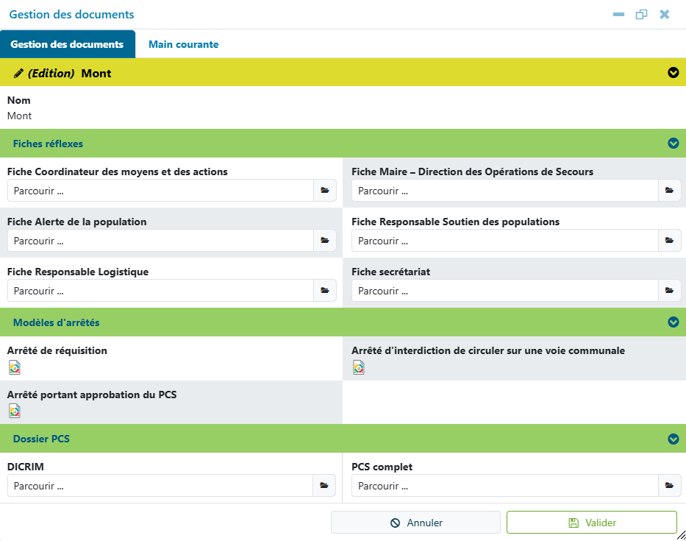Click the DICRIM Parcourir file field
Viewport: 686px width, 541px height.
click(x=160, y=485)
